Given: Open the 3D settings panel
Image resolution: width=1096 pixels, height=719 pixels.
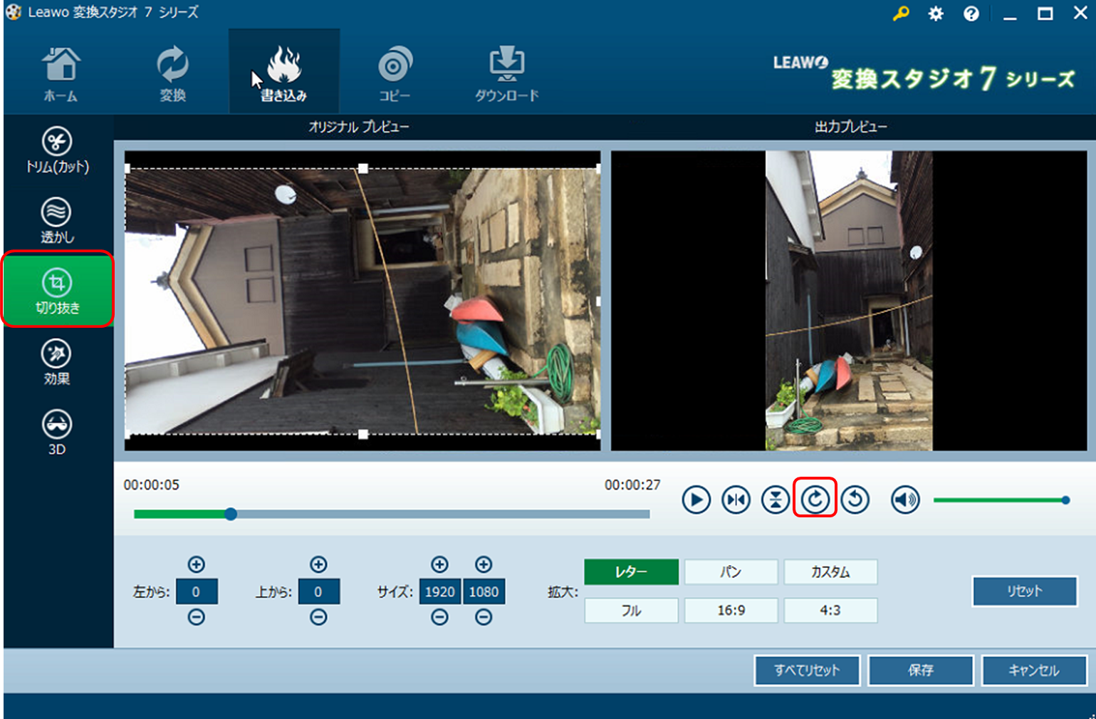Looking at the screenshot, I should click(x=57, y=432).
